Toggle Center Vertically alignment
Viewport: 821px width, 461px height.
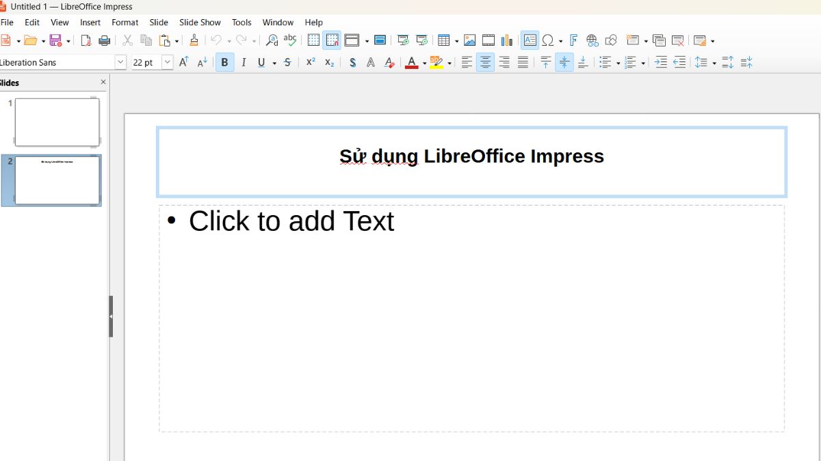(564, 62)
